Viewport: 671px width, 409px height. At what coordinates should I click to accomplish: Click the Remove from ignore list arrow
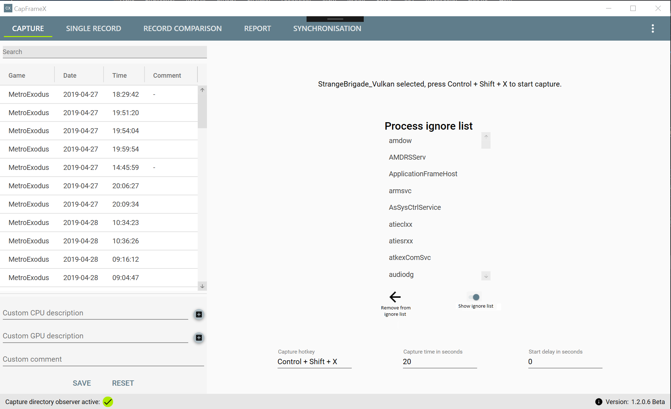[395, 297]
